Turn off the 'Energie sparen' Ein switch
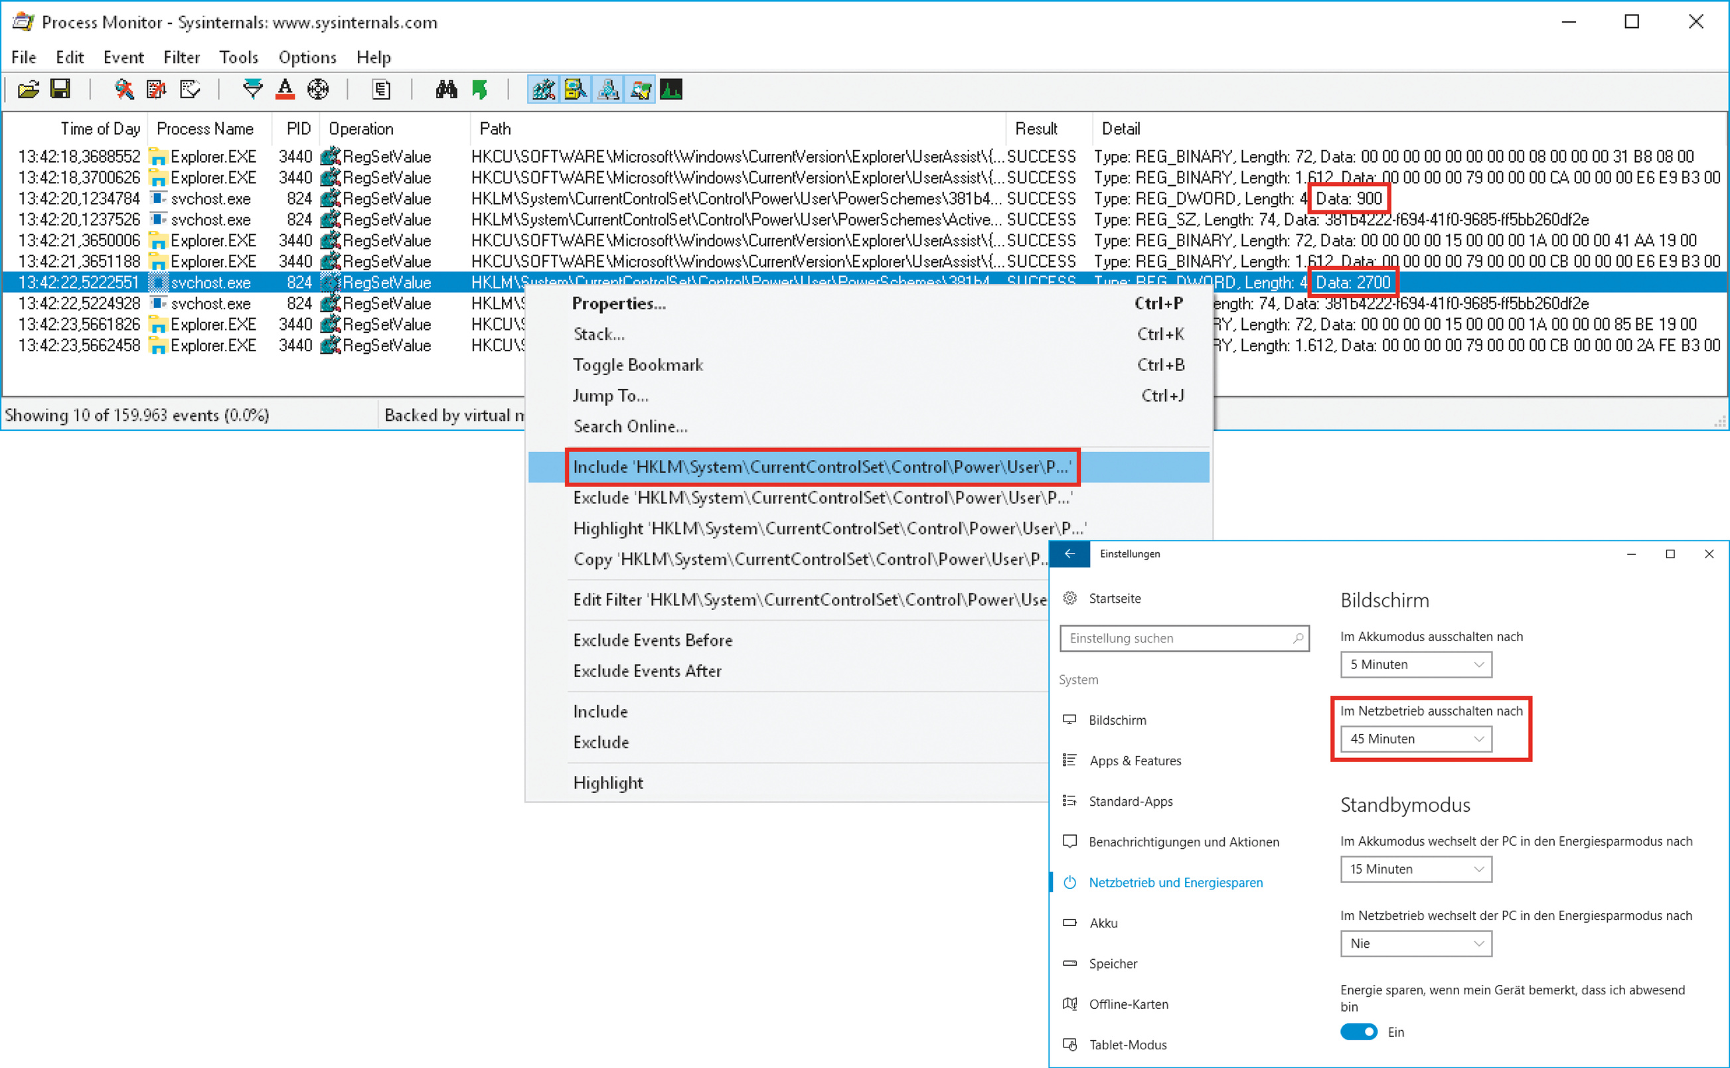1730x1068 pixels. click(1358, 1032)
